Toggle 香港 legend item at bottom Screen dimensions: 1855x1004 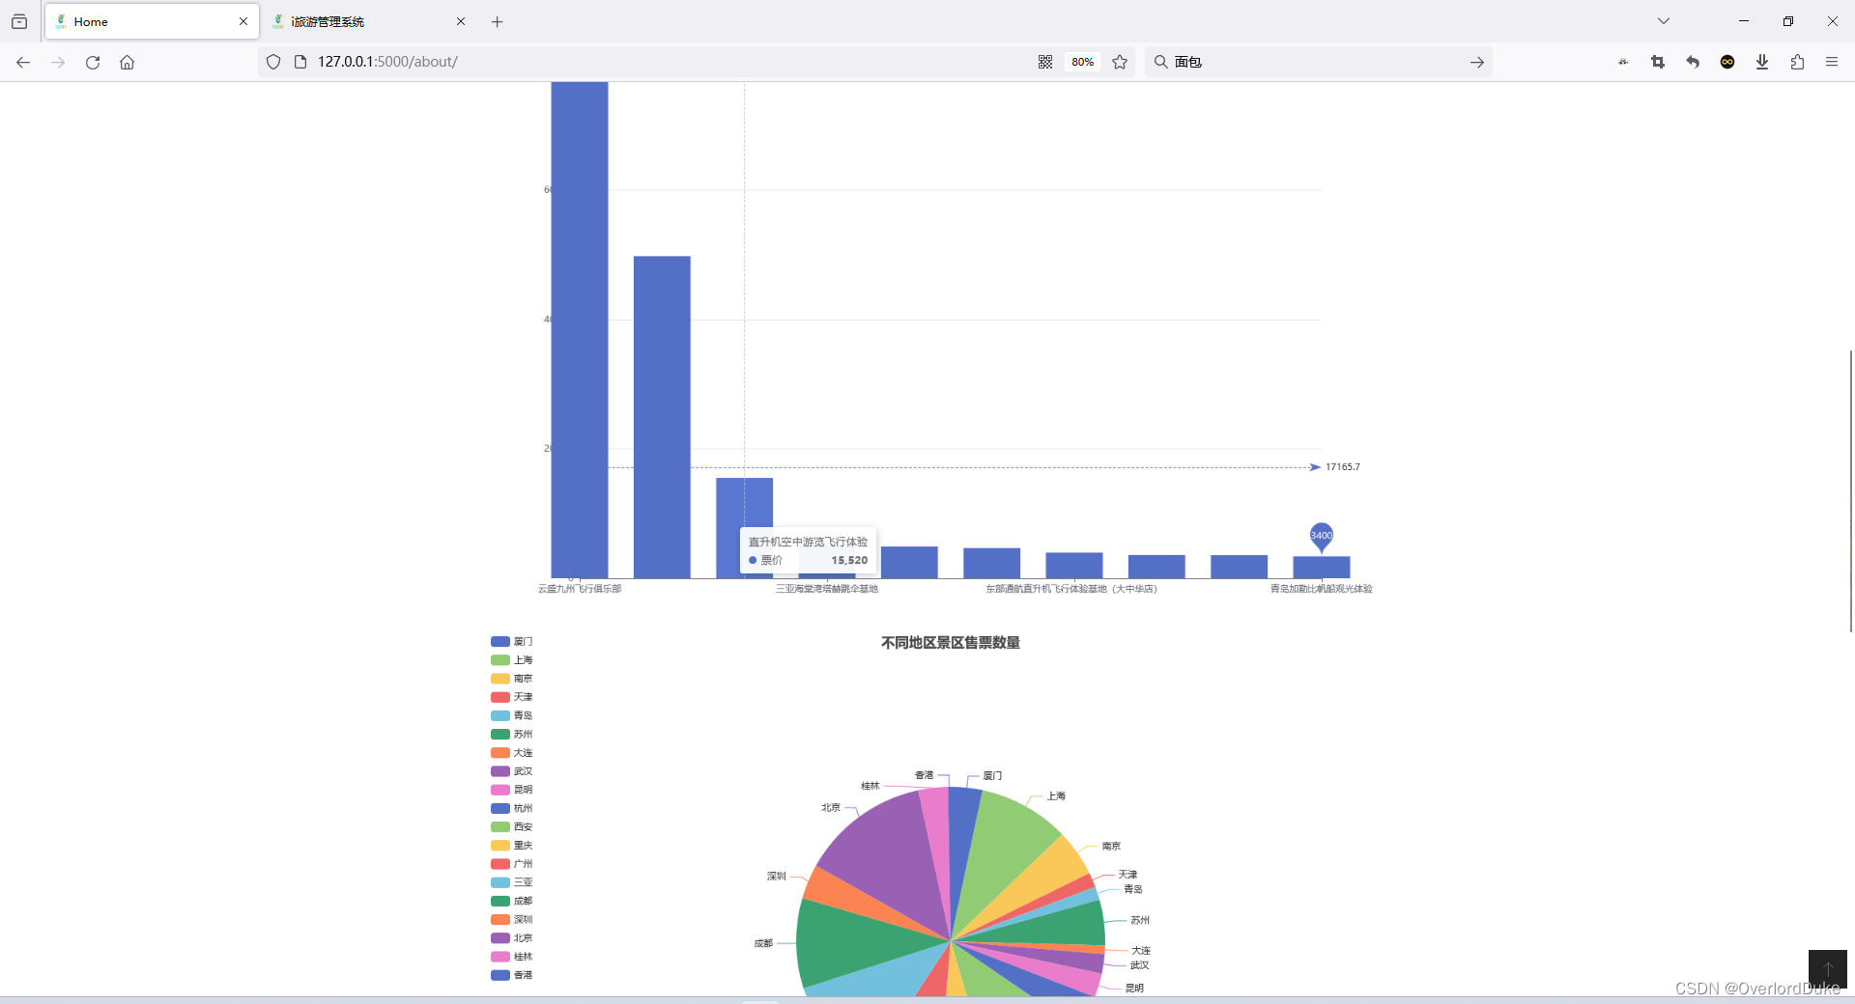coord(511,975)
